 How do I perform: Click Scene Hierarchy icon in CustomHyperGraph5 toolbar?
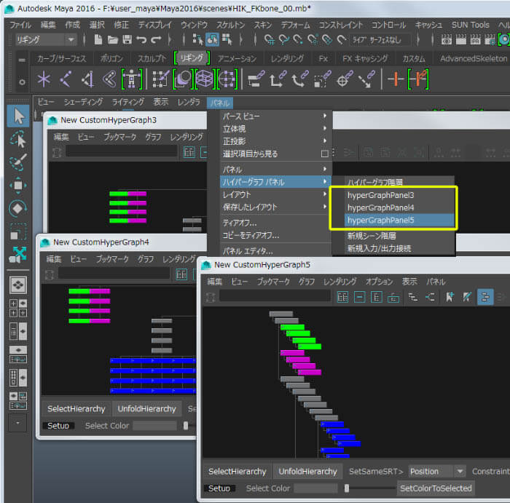413,297
